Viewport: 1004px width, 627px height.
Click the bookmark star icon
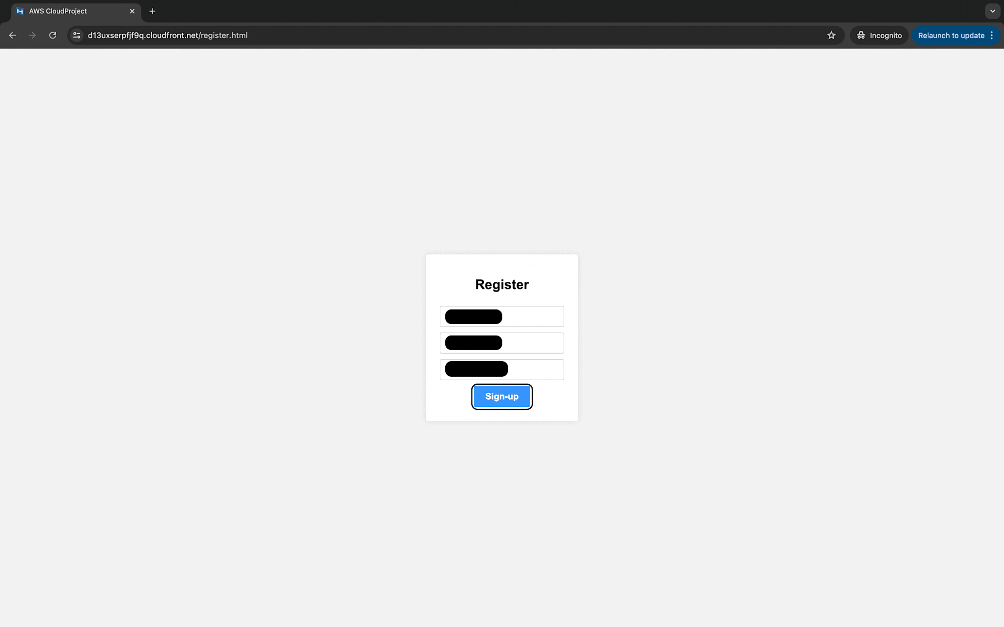(x=831, y=35)
